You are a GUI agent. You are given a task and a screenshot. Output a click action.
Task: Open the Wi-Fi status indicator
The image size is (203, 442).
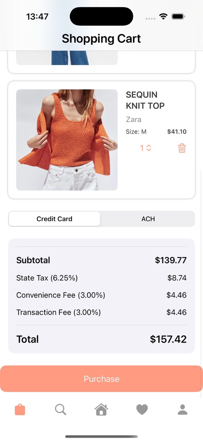click(x=163, y=16)
